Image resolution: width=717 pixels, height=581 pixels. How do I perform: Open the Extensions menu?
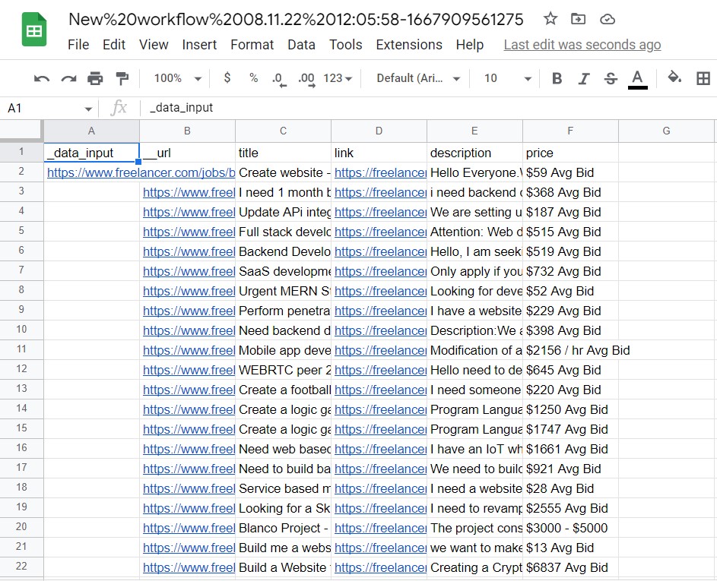(x=409, y=45)
